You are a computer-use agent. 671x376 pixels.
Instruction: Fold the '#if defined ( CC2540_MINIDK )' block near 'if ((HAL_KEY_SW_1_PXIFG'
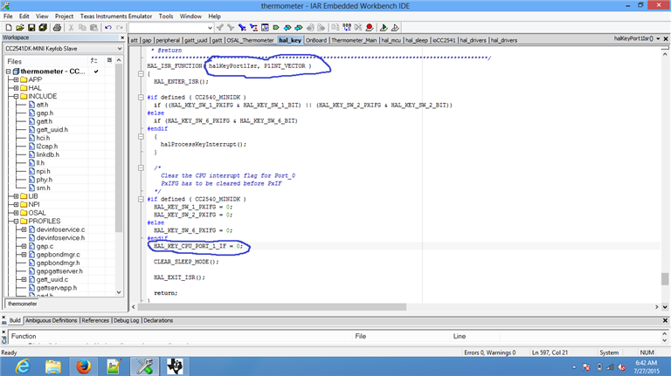coord(141,98)
